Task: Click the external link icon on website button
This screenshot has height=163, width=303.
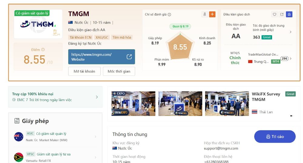Action: (129, 57)
